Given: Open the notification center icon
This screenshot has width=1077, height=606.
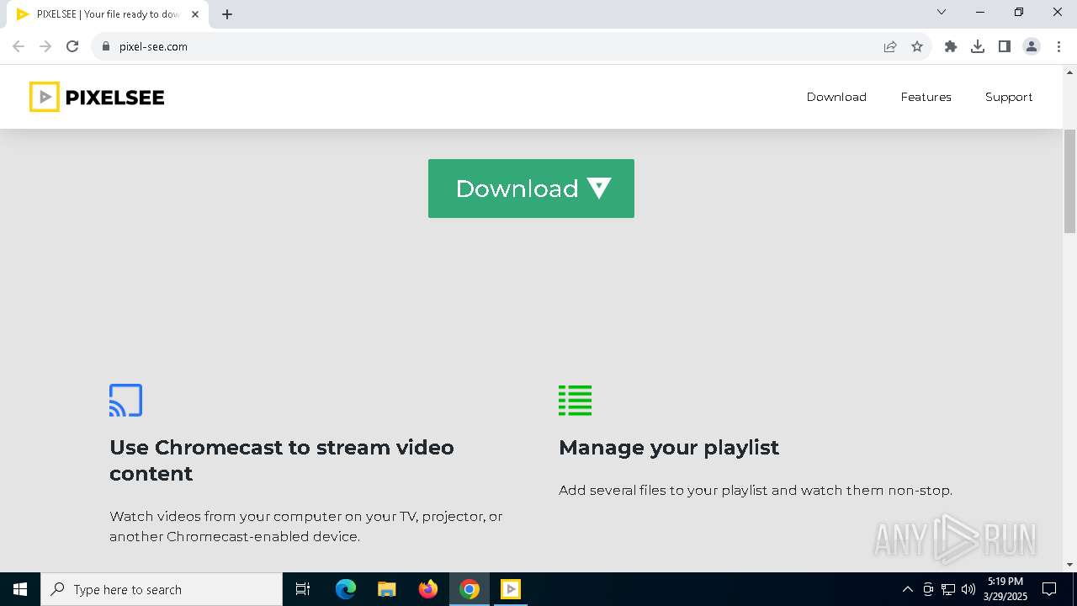Looking at the screenshot, I should [x=1050, y=589].
